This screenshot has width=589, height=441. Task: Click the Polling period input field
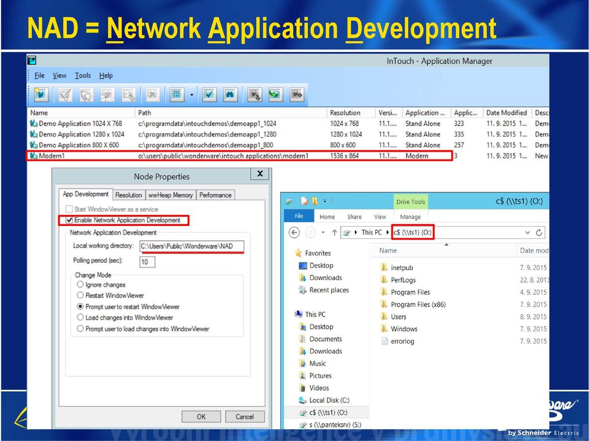point(147,262)
